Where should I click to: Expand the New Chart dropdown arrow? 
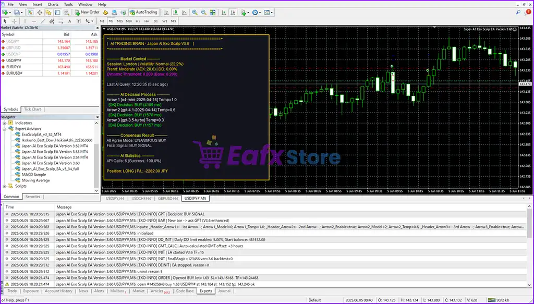10,13
